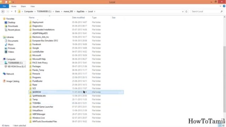Select the Pinnacle folder icon

[30, 74]
